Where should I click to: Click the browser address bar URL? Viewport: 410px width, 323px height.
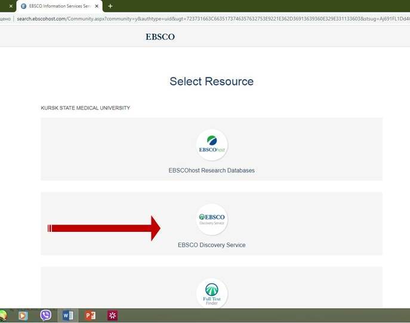(213, 19)
